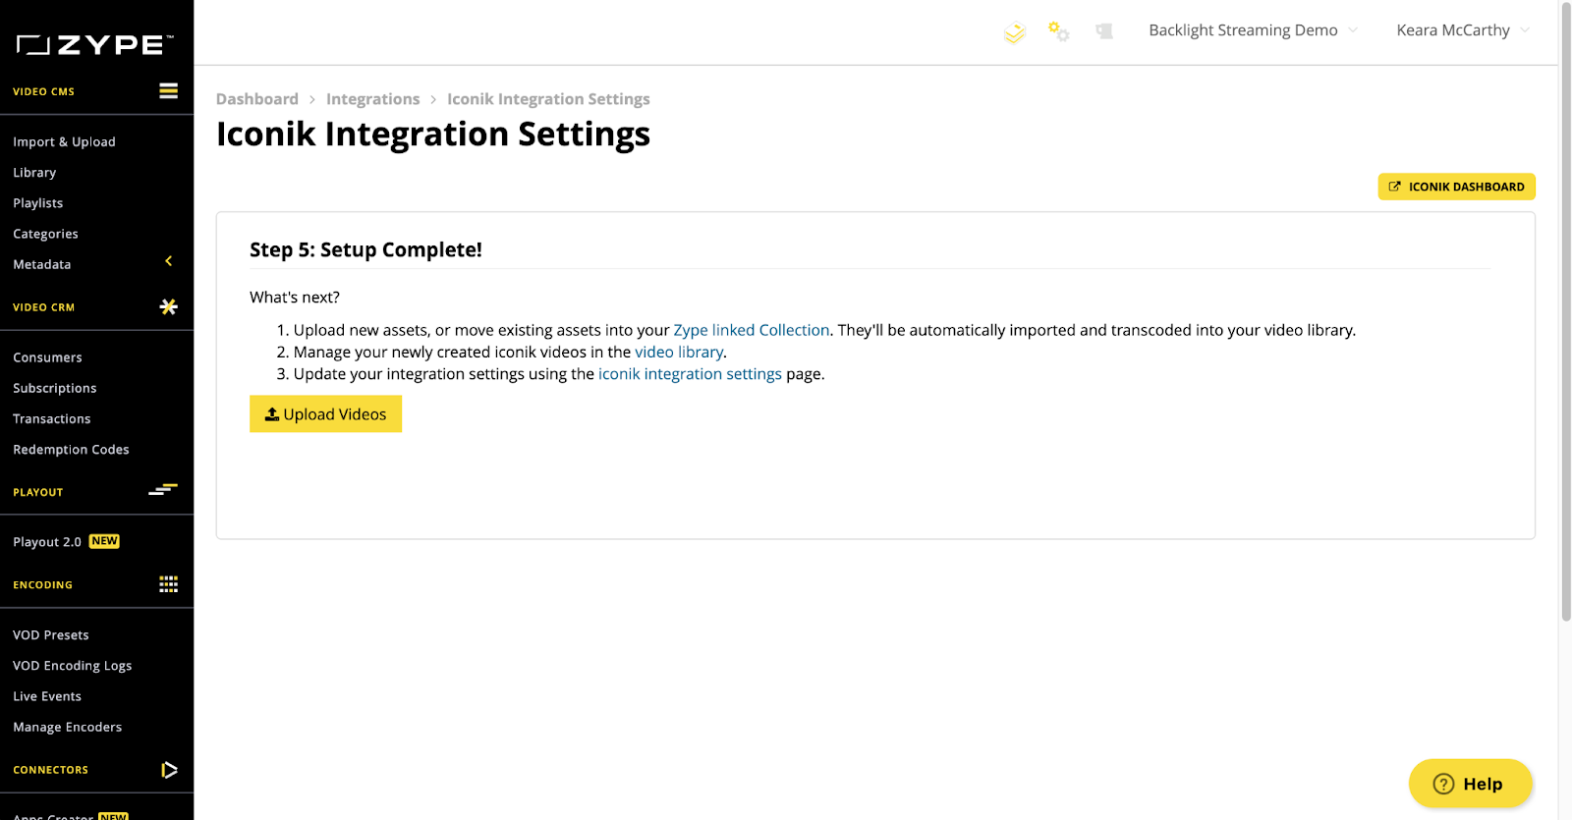
Task: Go to Integrations breadcrumb
Action: [372, 99]
